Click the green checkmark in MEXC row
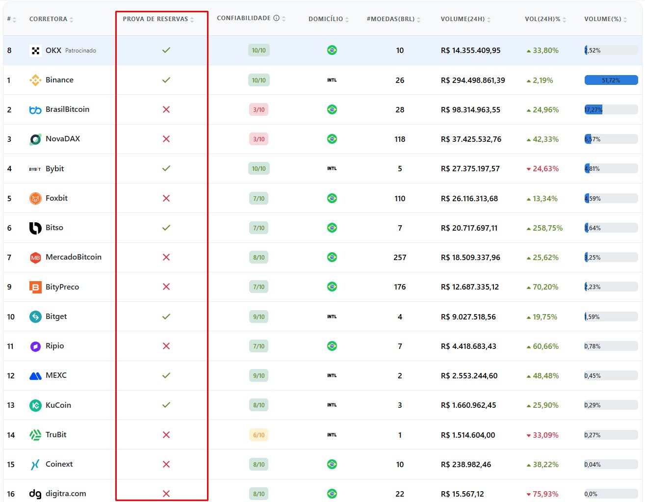 (x=166, y=375)
